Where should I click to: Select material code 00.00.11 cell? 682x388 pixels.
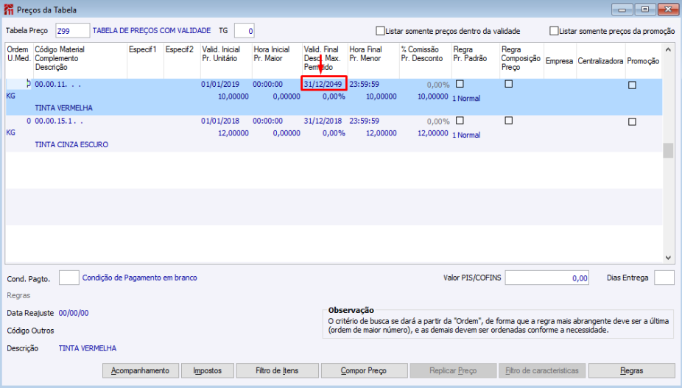(x=58, y=85)
